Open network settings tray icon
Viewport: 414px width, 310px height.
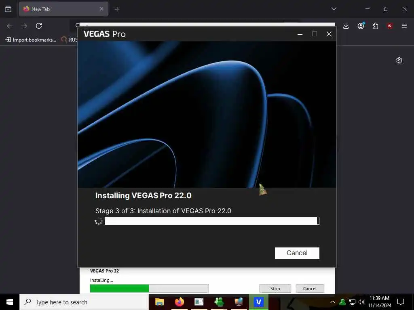[352, 302]
